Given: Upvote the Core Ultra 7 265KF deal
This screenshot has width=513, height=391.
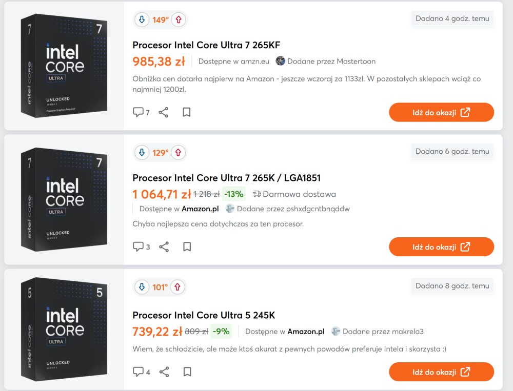Looking at the screenshot, I should (x=179, y=20).
